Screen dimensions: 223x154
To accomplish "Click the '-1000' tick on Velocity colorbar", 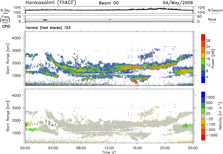I will [212, 135].
